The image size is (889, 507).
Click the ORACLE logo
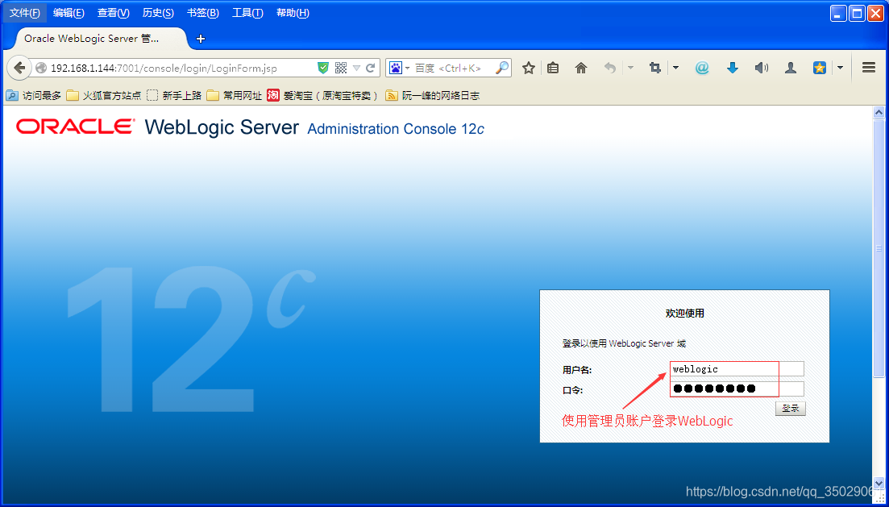pos(76,127)
